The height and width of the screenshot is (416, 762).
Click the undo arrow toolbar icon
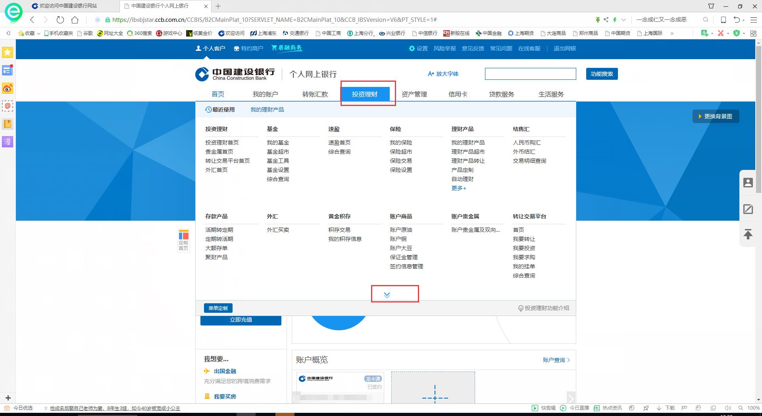point(737,19)
